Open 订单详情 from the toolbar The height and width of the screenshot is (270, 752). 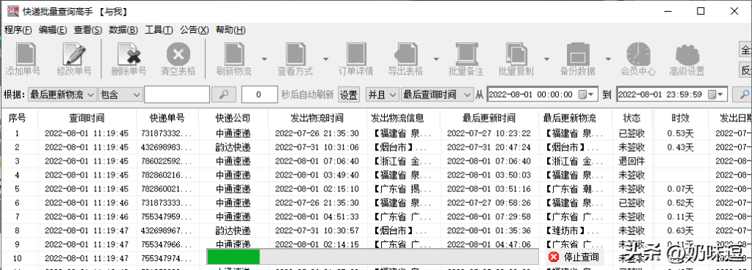[x=356, y=54]
